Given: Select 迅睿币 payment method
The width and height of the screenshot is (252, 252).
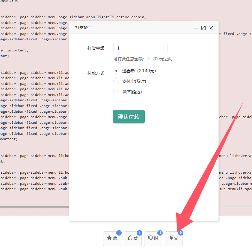Looking at the screenshot, I should [x=116, y=71].
